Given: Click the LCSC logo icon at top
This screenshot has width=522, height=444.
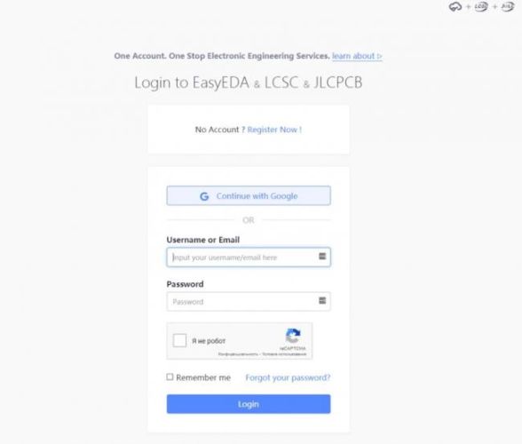Looking at the screenshot, I should [481, 7].
